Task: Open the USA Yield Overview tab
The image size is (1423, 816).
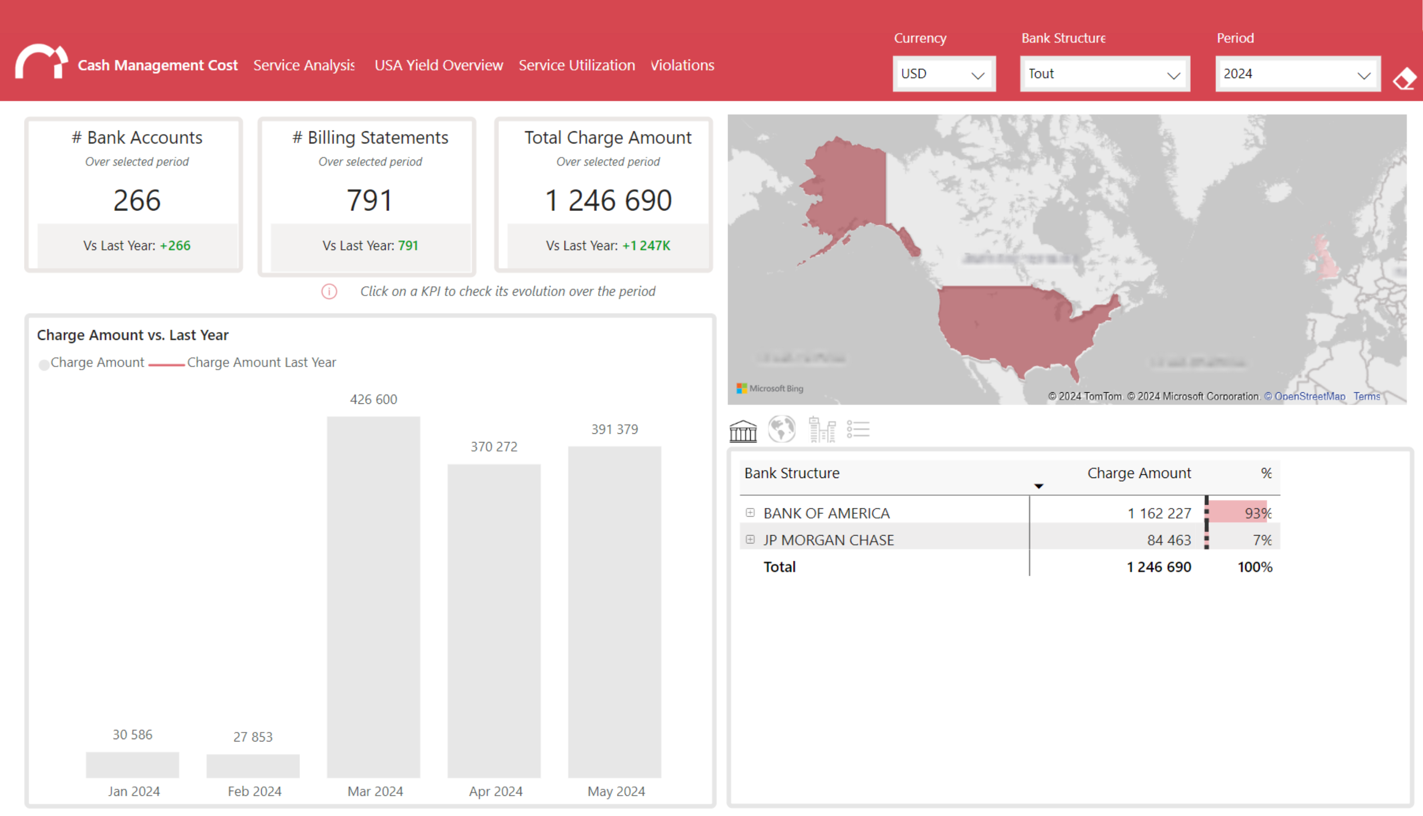Action: tap(438, 65)
